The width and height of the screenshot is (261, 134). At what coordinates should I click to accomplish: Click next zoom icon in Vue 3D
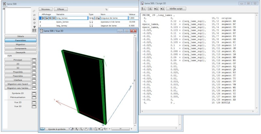click(106, 129)
